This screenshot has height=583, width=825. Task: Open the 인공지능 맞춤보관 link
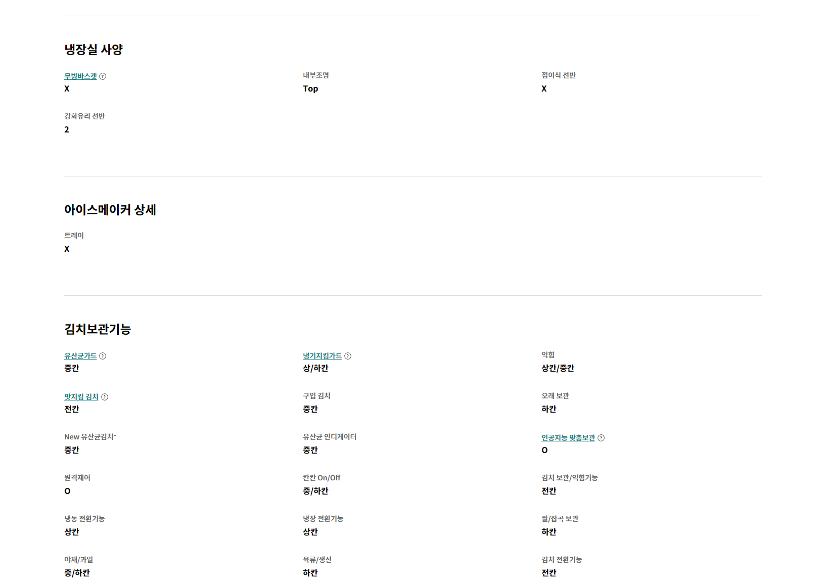click(x=568, y=438)
